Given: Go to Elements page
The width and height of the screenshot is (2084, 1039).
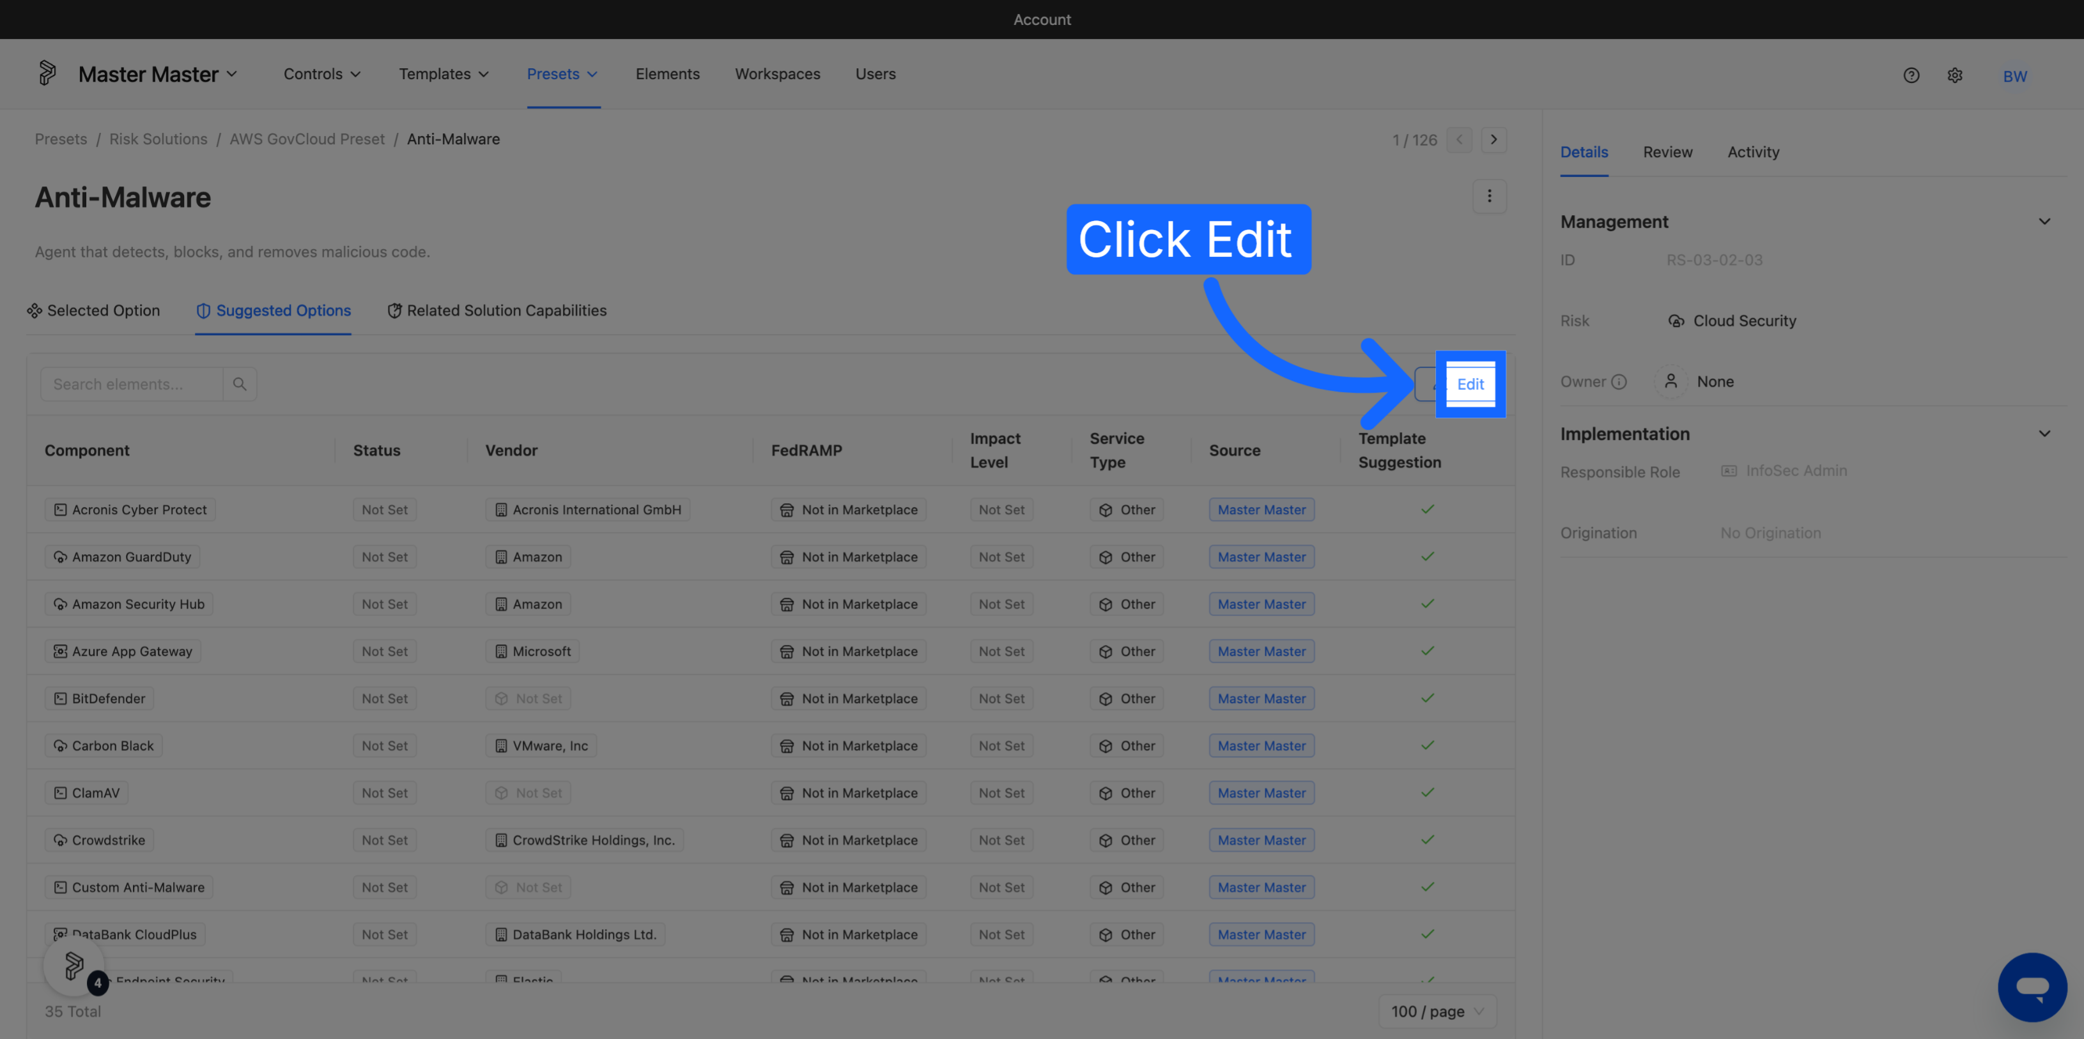Looking at the screenshot, I should tap(667, 73).
